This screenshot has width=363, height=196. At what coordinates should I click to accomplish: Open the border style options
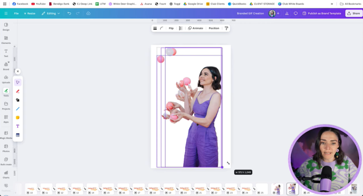pyautogui.click(x=155, y=28)
